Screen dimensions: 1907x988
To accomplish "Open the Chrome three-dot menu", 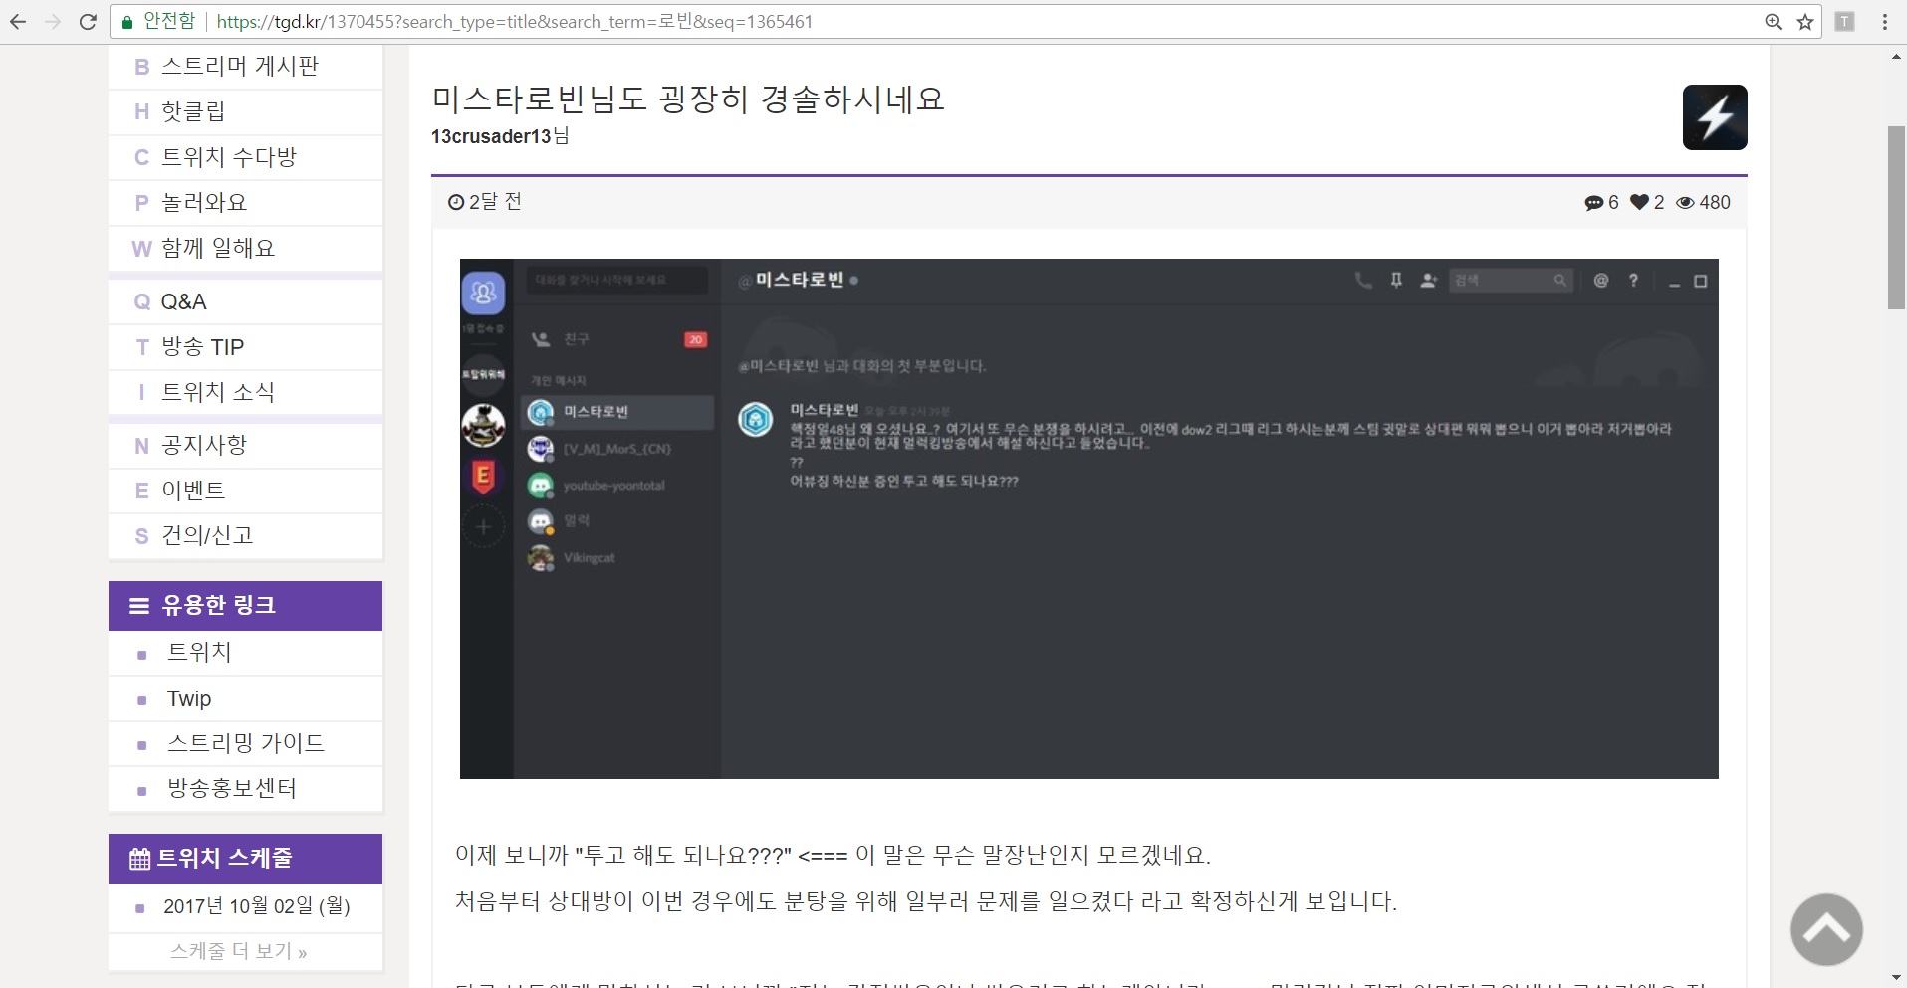I will 1885,22.
